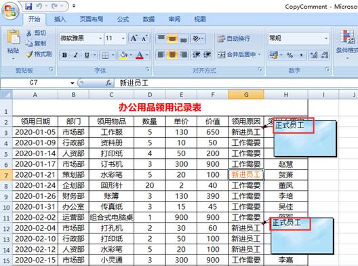The height and width of the screenshot is (266, 358).
Task: Apply the red font color
Action: [x=140, y=55]
